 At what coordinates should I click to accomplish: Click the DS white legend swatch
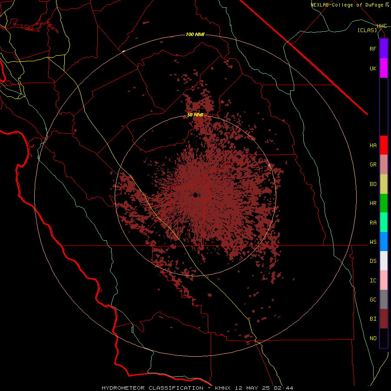coord(384,261)
